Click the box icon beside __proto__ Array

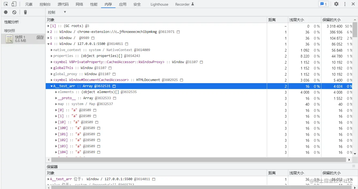[x=115, y=98]
